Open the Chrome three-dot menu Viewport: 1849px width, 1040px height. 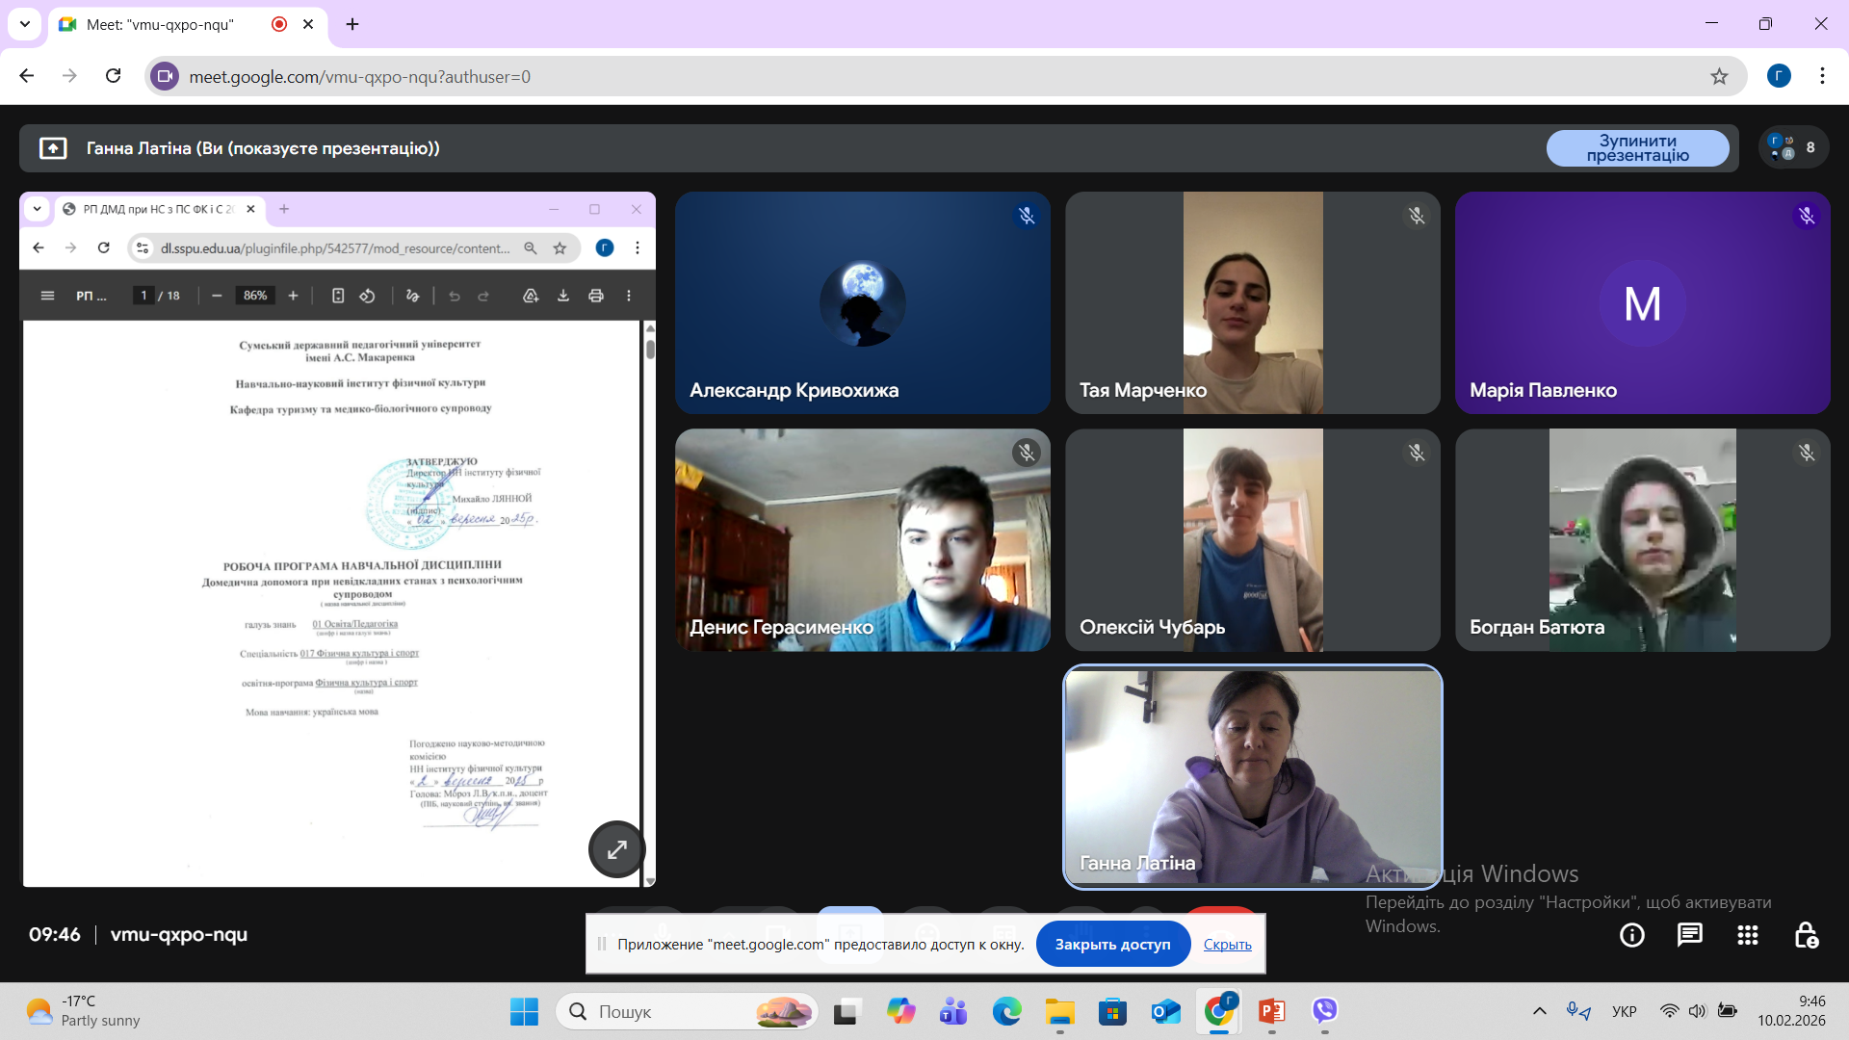(x=1822, y=76)
